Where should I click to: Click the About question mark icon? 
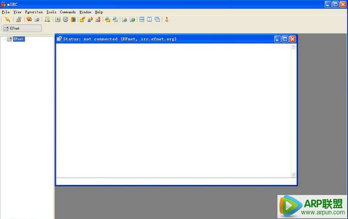click(167, 19)
